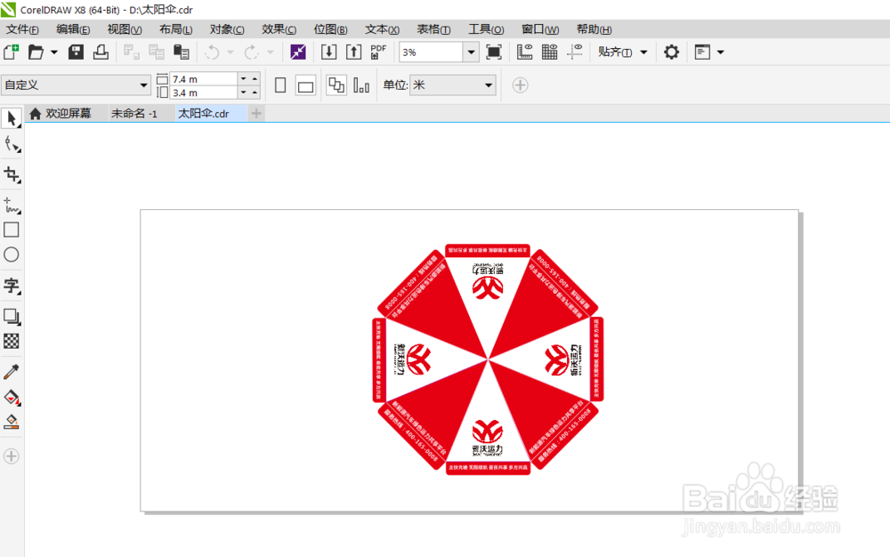Select the Pick tool
This screenshot has width=890, height=557.
pos(12,118)
